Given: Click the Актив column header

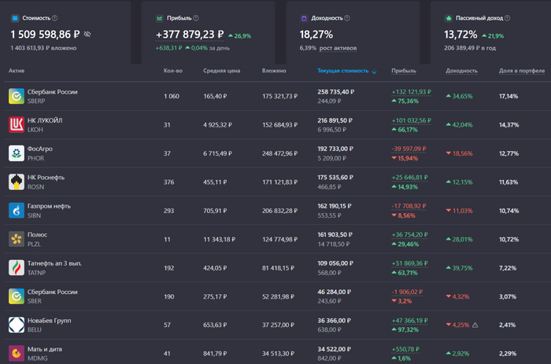Looking at the screenshot, I should (x=17, y=71).
